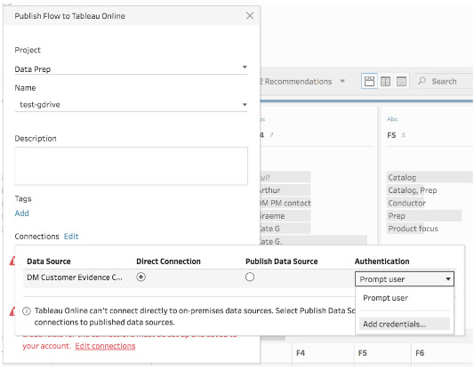Select the Product focus value

coord(413,229)
